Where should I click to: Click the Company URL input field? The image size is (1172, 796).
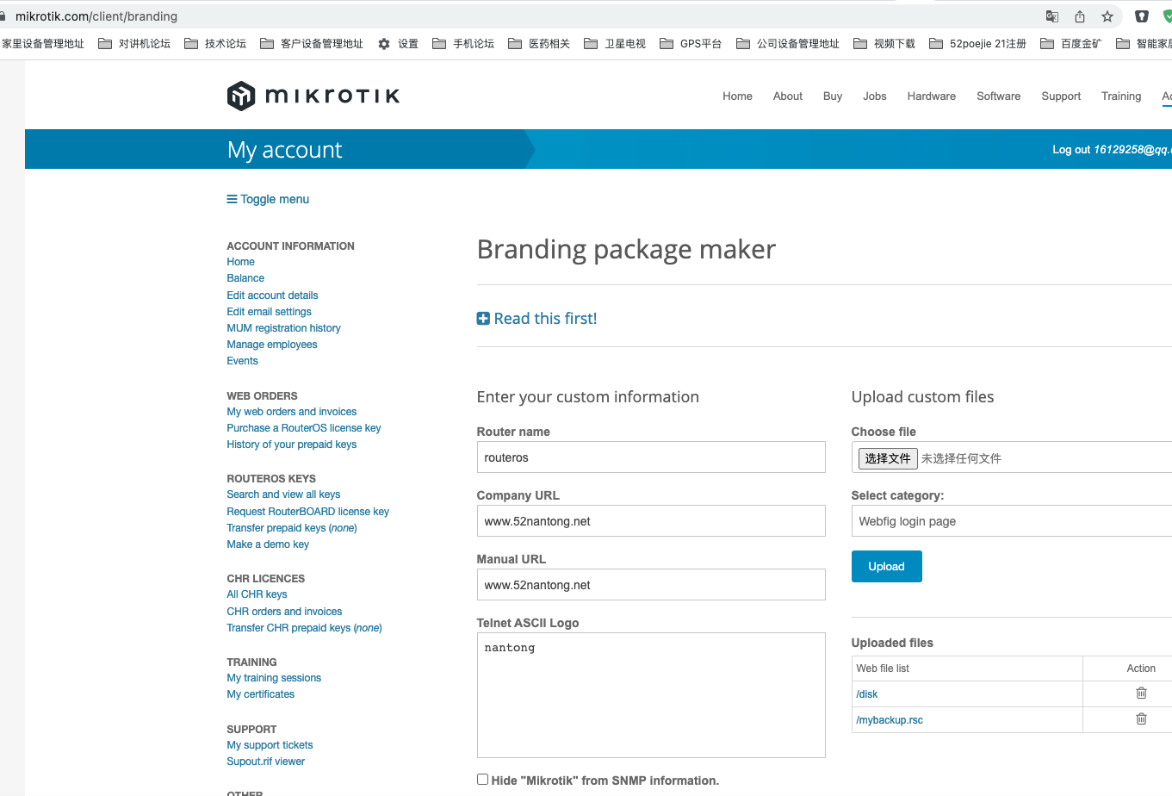(x=651, y=521)
